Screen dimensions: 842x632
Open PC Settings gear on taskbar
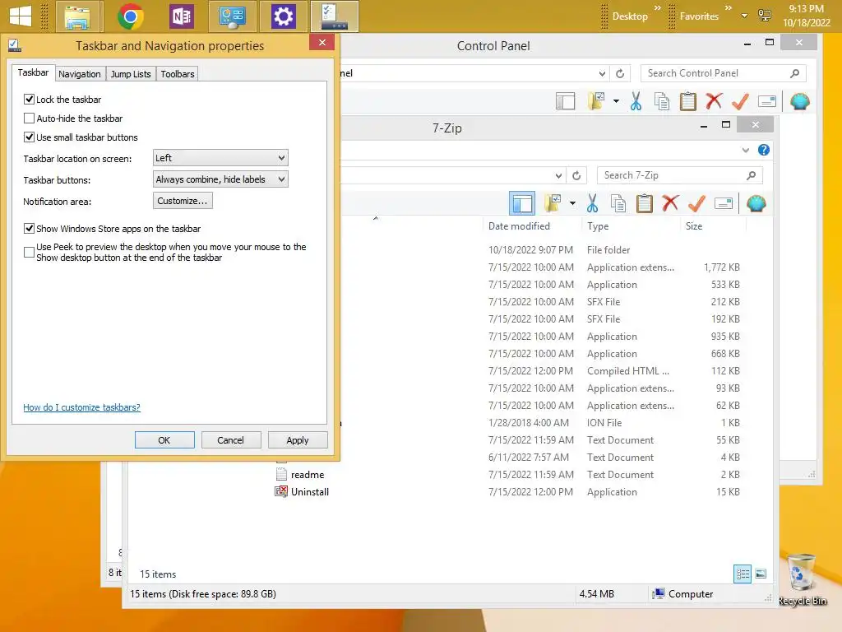(x=284, y=16)
